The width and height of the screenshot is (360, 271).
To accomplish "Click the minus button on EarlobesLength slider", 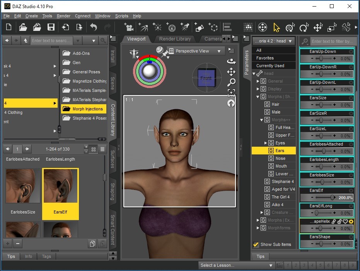I will click(312, 166).
